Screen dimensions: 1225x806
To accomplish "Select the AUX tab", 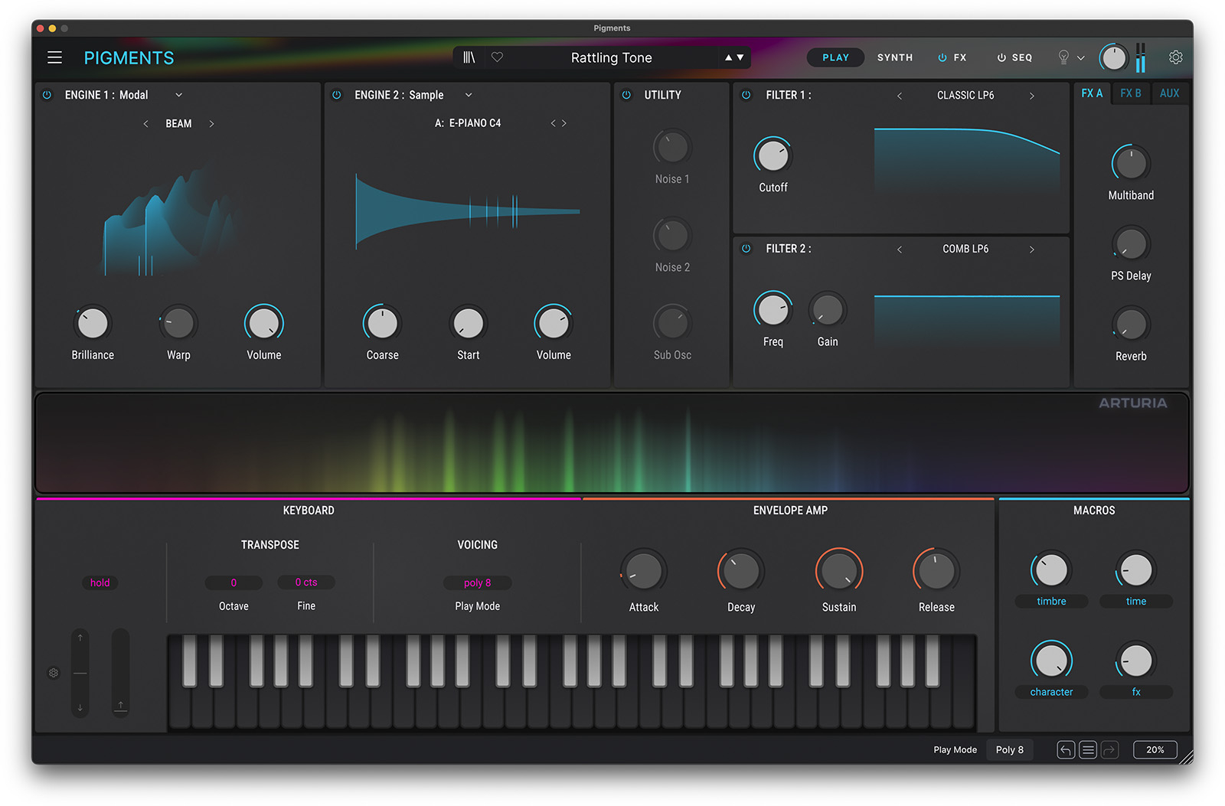I will pos(1169,93).
